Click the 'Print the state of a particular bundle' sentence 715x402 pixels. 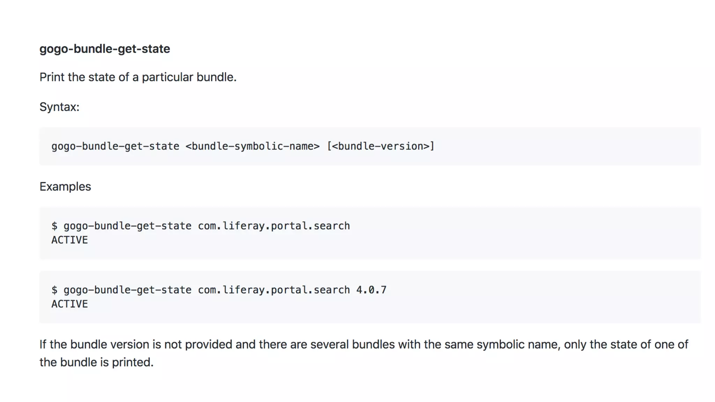click(138, 77)
